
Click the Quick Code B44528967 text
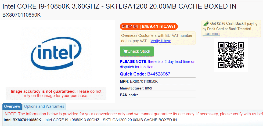(145, 74)
